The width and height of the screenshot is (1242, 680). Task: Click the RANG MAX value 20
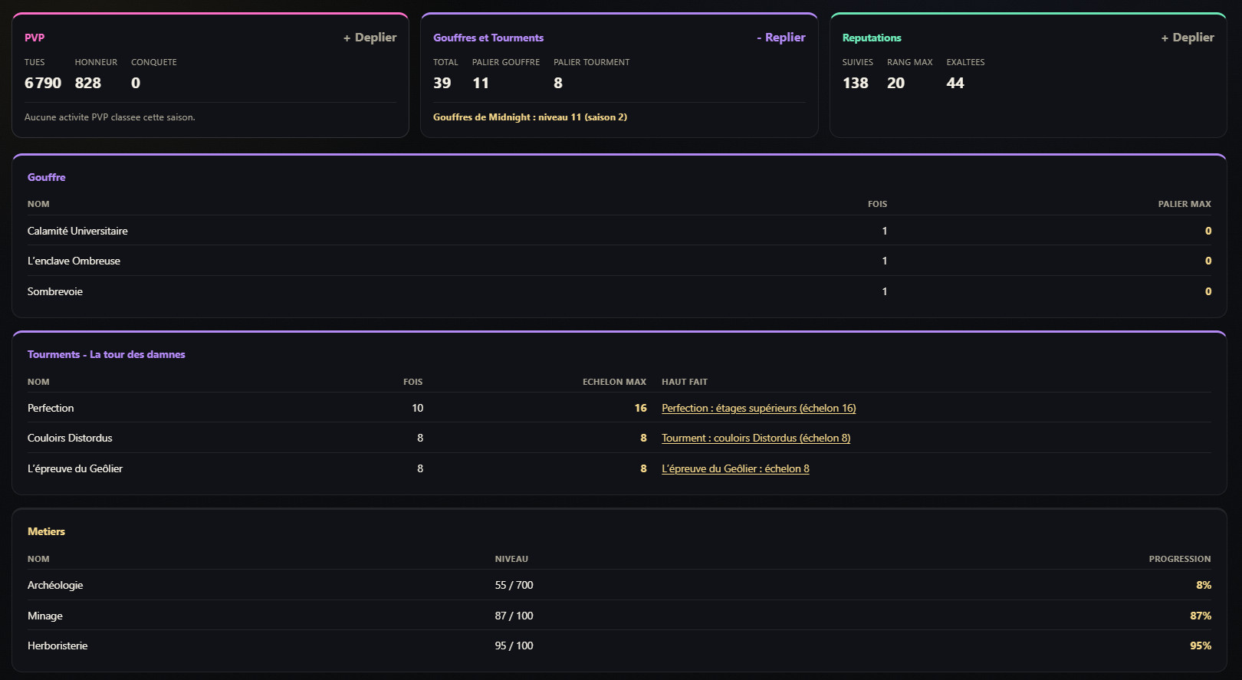click(x=896, y=83)
